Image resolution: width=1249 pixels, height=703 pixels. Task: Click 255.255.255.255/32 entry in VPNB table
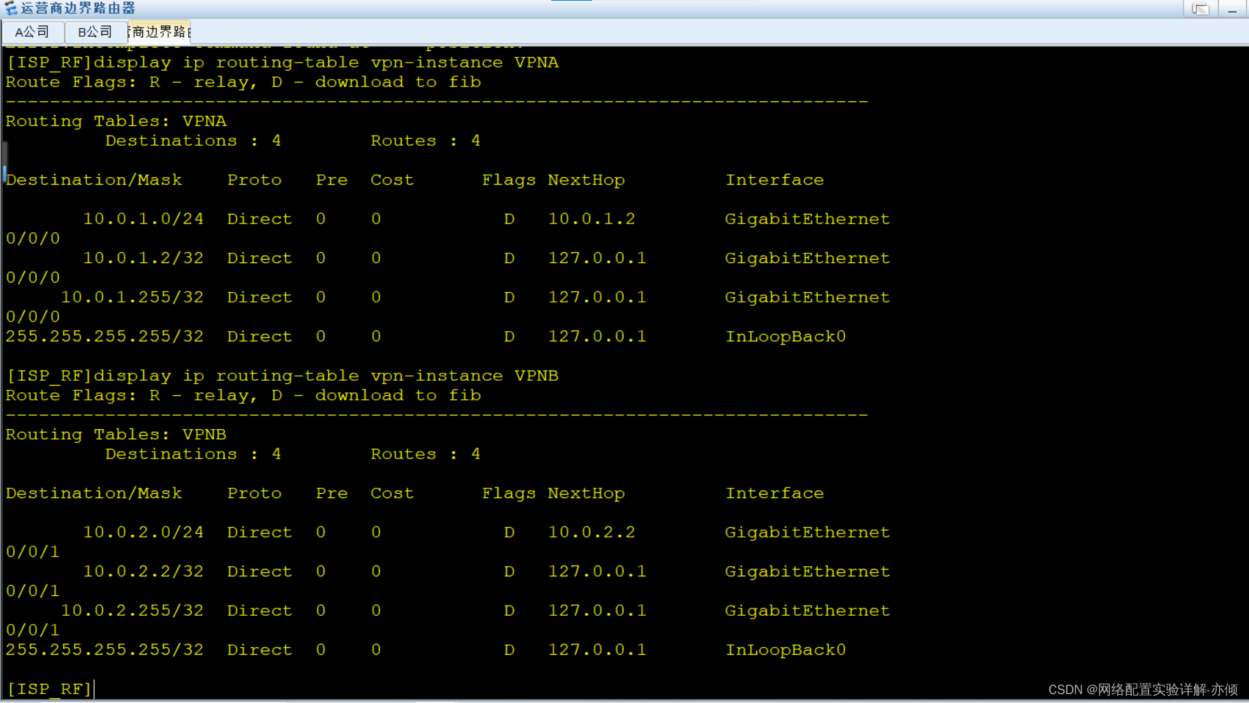(105, 650)
